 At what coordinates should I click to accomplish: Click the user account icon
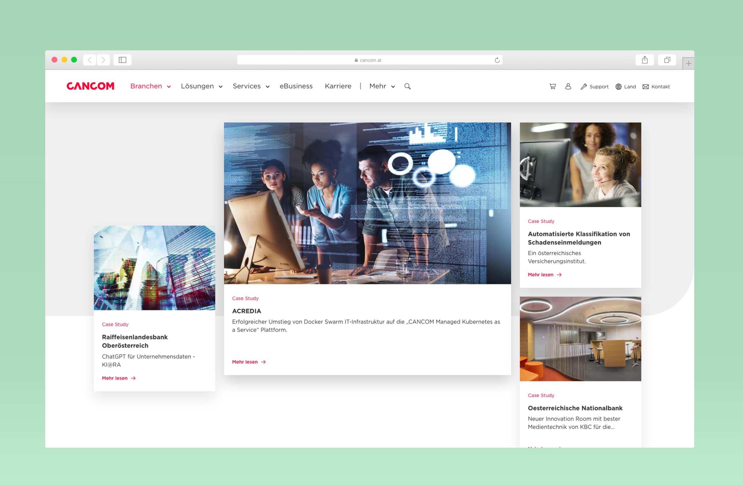point(568,86)
